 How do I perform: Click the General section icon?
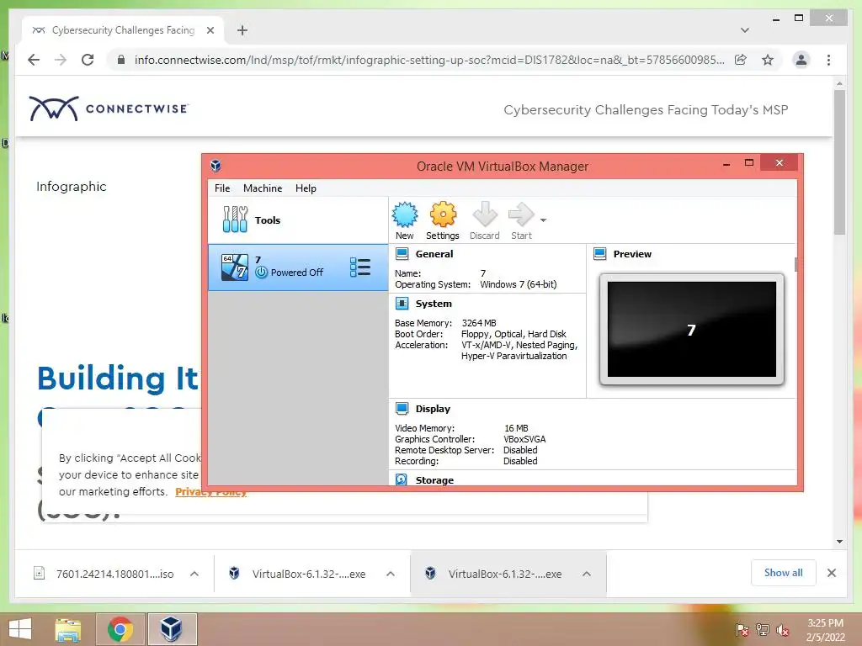click(402, 254)
